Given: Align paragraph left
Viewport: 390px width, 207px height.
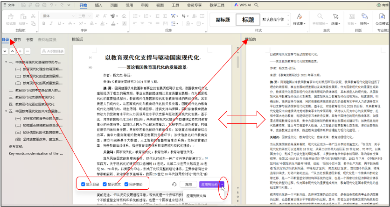Looking at the screenshot, I should tap(135, 23).
